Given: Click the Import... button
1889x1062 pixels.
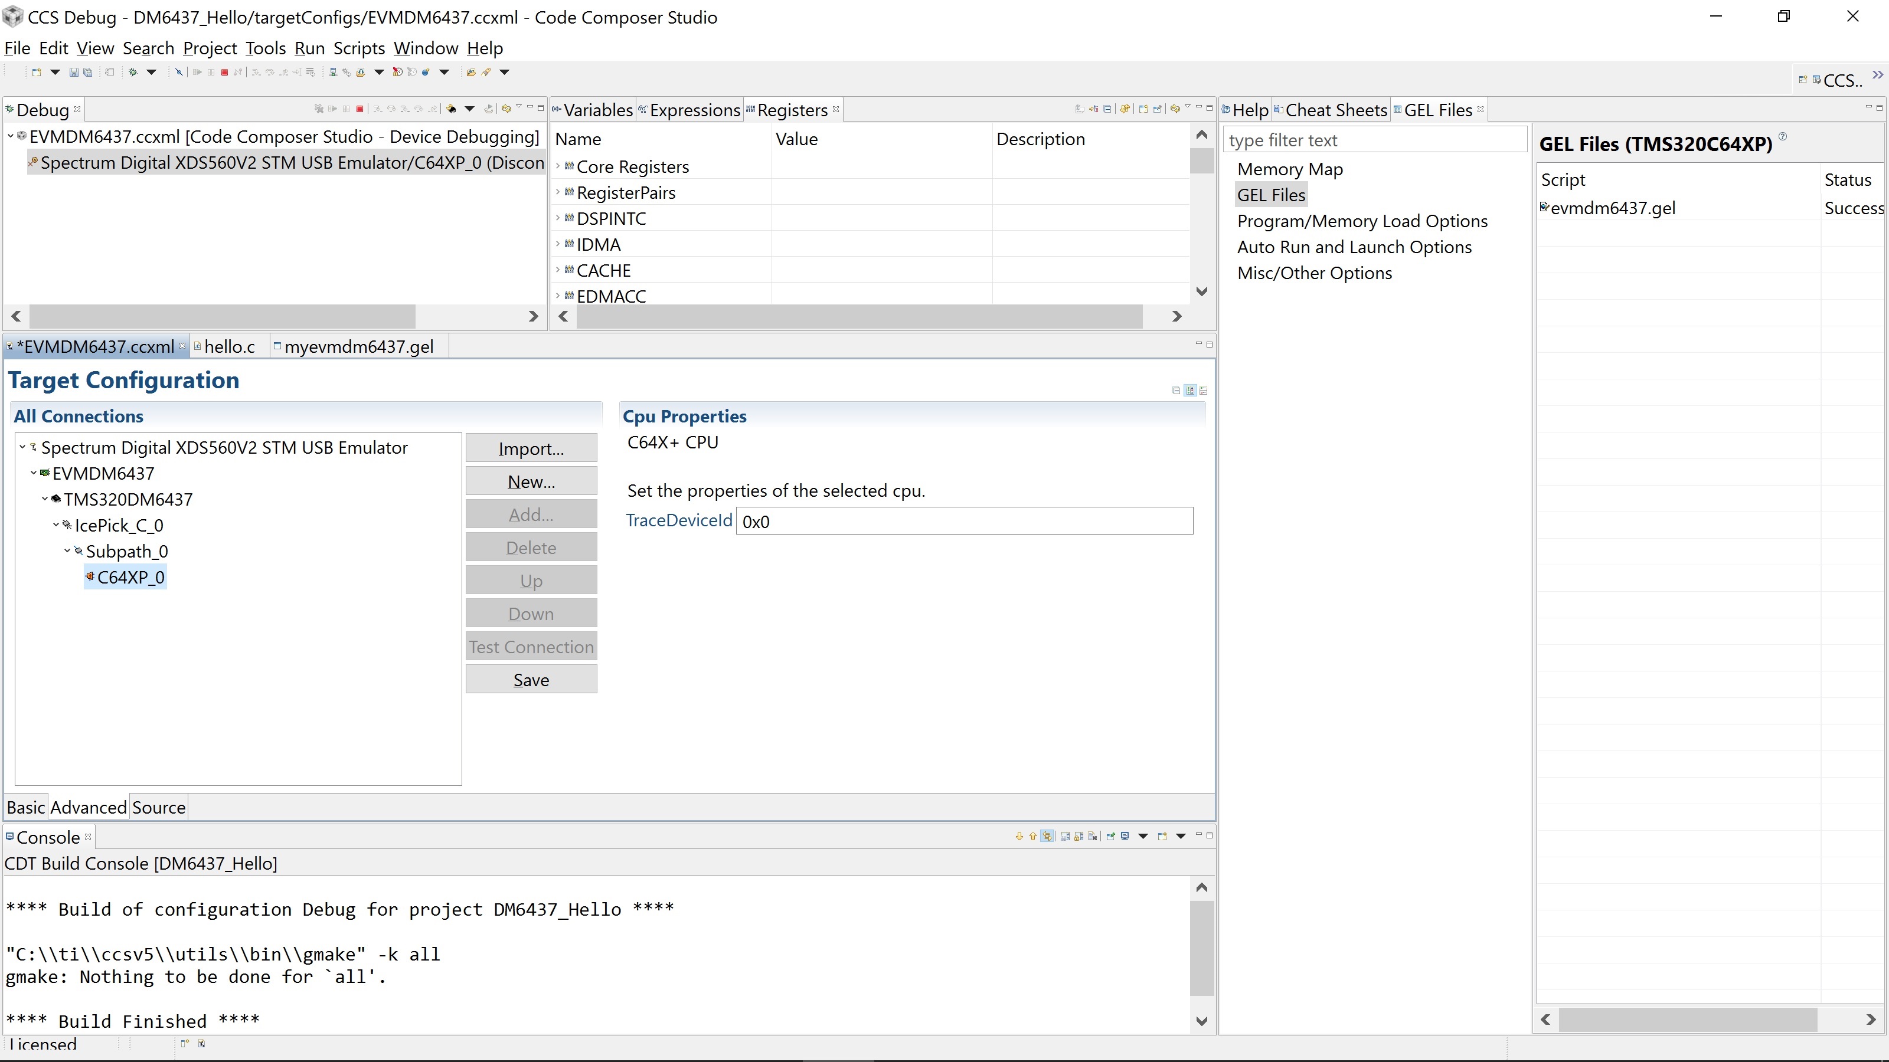Looking at the screenshot, I should click(531, 448).
